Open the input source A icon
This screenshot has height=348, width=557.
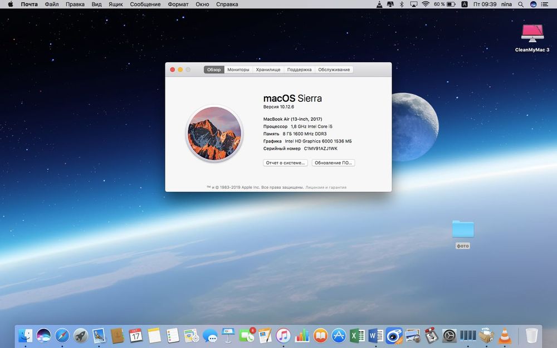coord(465,4)
